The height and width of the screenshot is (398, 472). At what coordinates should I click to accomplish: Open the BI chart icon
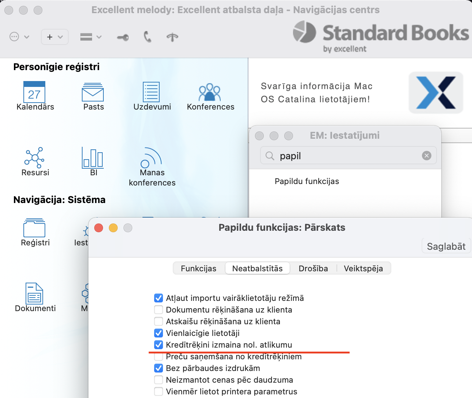93,158
